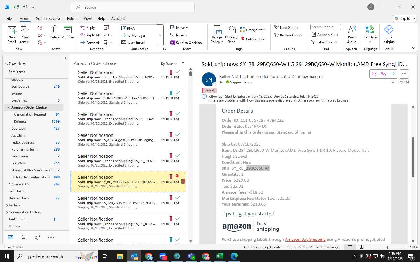Toggle complete checkmark on the Fri 11:01 PM message

click(x=177, y=93)
